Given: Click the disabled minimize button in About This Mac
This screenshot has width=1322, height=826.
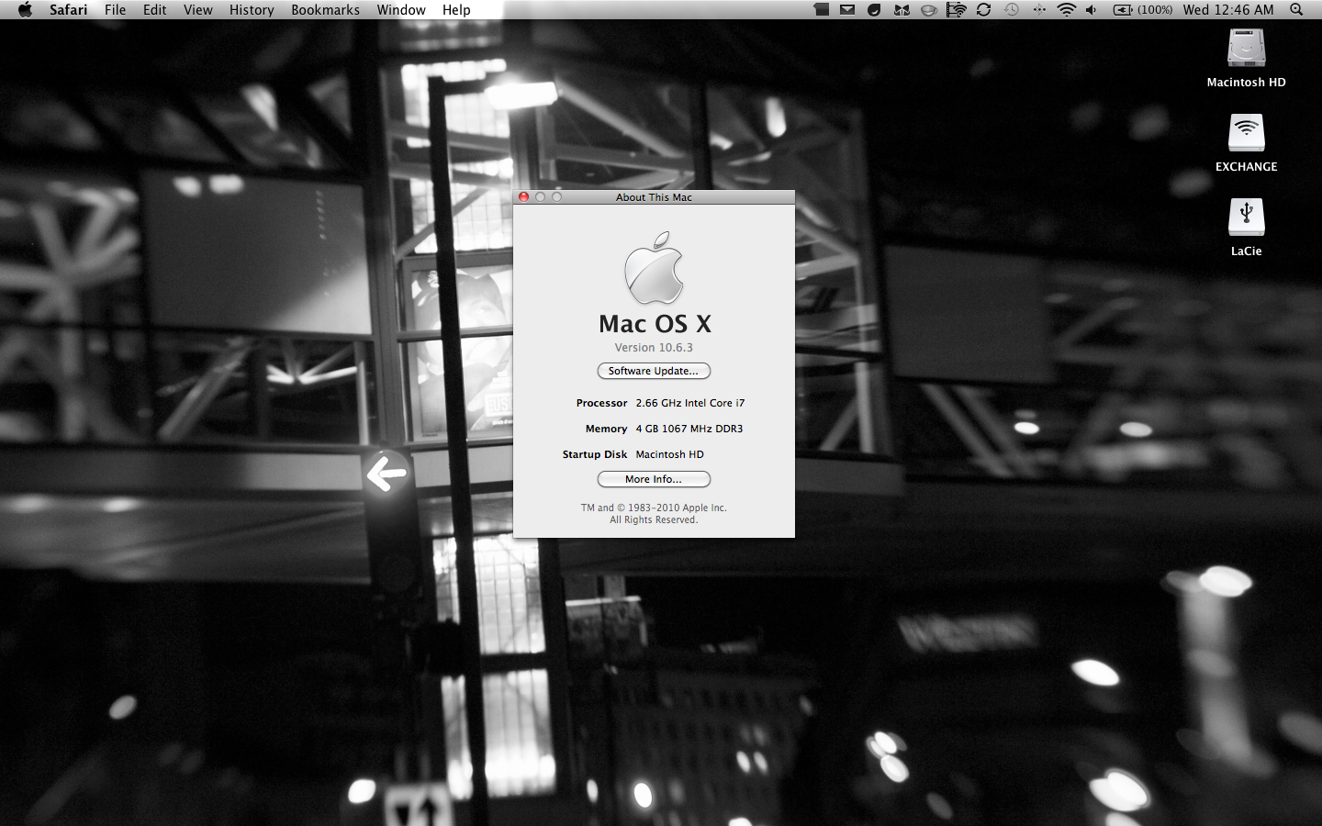Looking at the screenshot, I should [x=540, y=197].
